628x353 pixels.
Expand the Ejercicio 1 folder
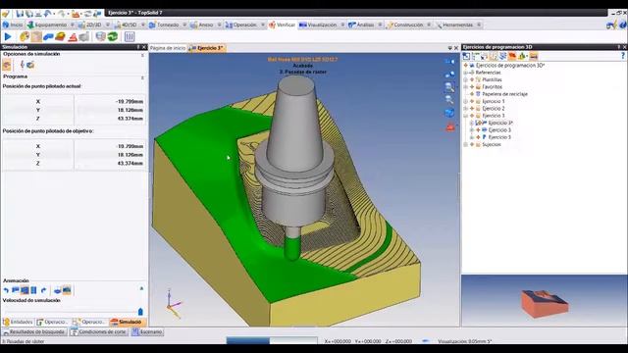tap(465, 101)
